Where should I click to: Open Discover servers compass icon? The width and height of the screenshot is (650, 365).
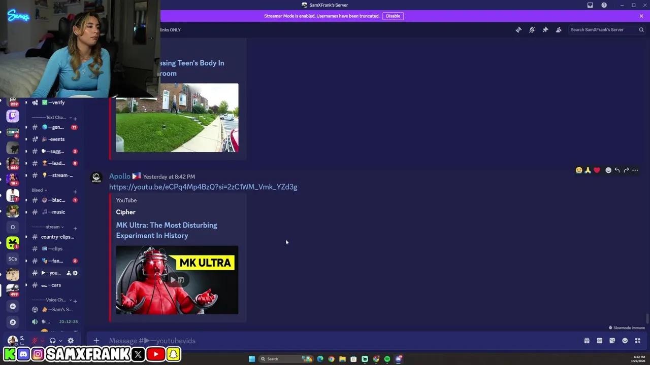13,322
